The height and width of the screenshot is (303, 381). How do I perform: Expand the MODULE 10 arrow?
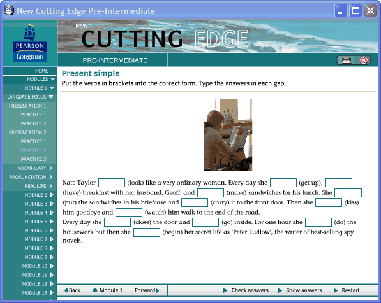(52, 266)
